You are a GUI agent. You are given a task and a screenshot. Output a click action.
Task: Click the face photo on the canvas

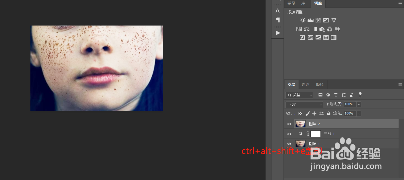[96, 68]
